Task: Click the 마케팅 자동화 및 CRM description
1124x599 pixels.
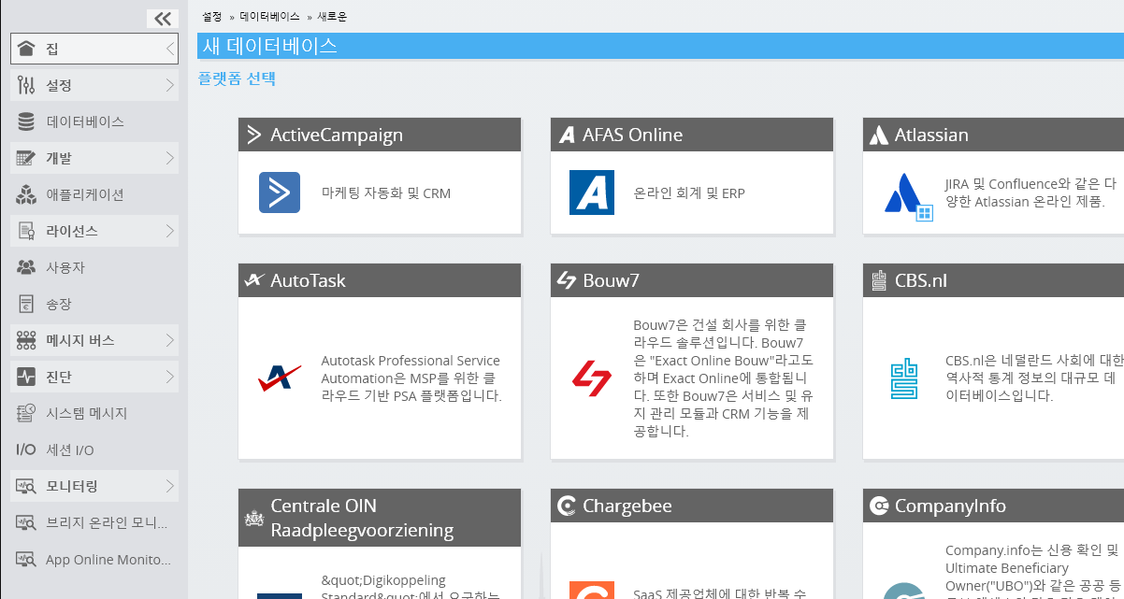Action: (386, 193)
